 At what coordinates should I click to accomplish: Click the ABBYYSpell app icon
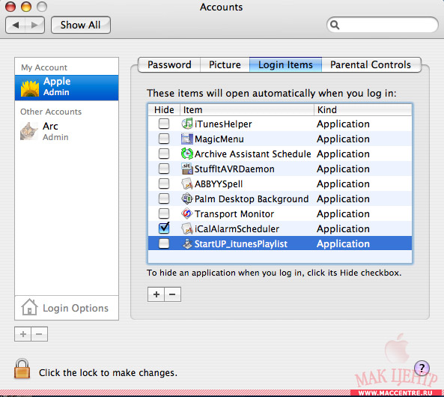click(x=187, y=184)
